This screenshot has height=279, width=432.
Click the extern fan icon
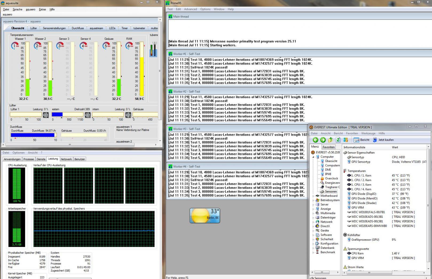coord(88,115)
